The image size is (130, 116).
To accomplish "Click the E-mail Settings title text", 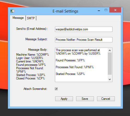I will pos(65,11).
